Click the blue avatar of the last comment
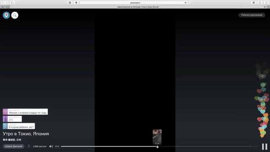Image resolution: width=270 pixels, height=152 pixels. click(5, 126)
